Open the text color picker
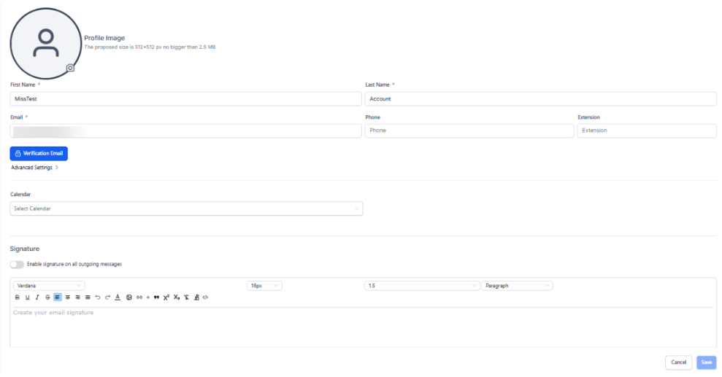The width and height of the screenshot is (722, 377). pos(118,298)
